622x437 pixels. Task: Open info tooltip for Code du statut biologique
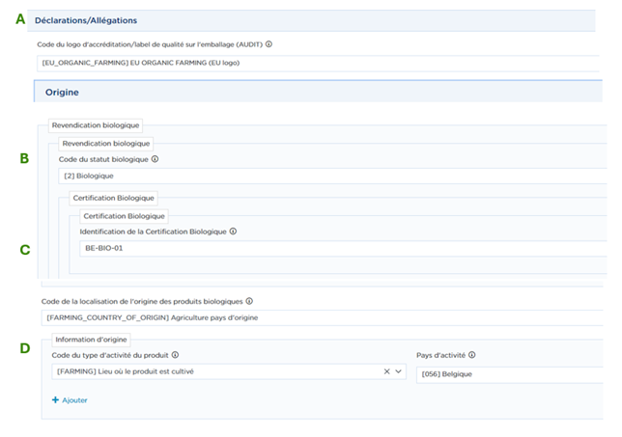(x=155, y=159)
